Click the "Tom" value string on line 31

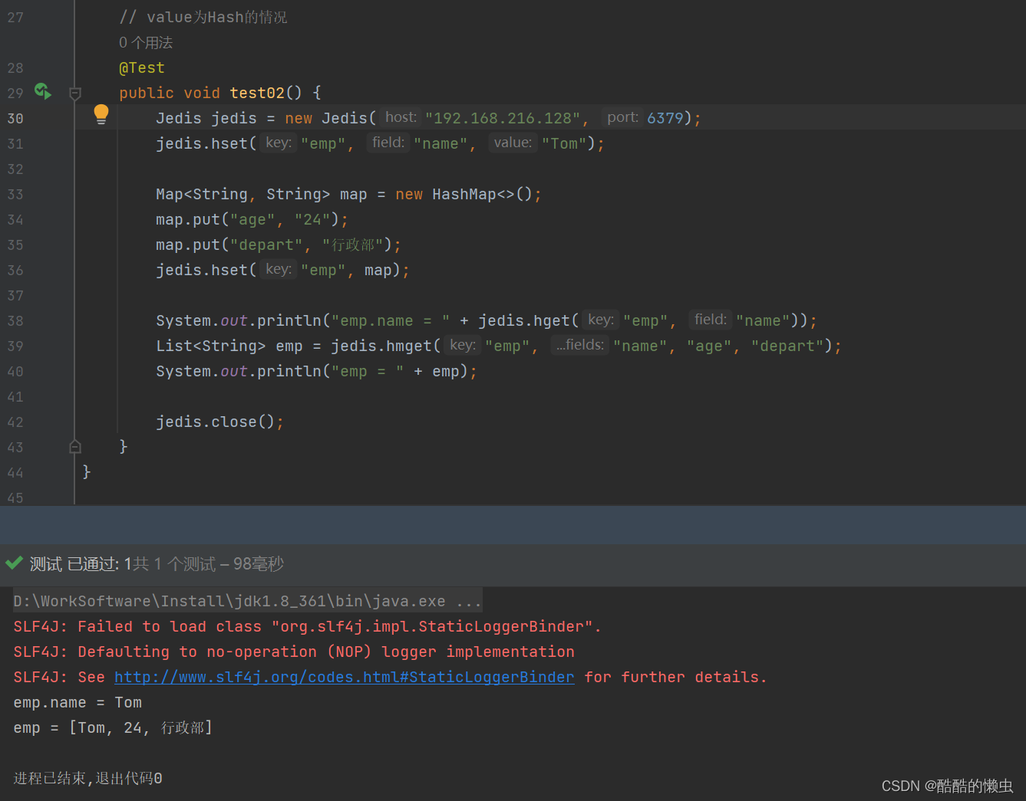(x=564, y=143)
